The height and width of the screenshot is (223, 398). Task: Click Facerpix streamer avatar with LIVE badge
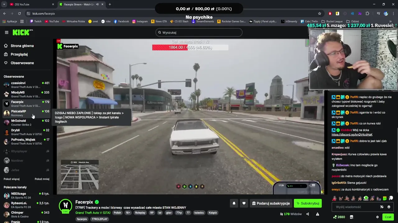click(65, 206)
